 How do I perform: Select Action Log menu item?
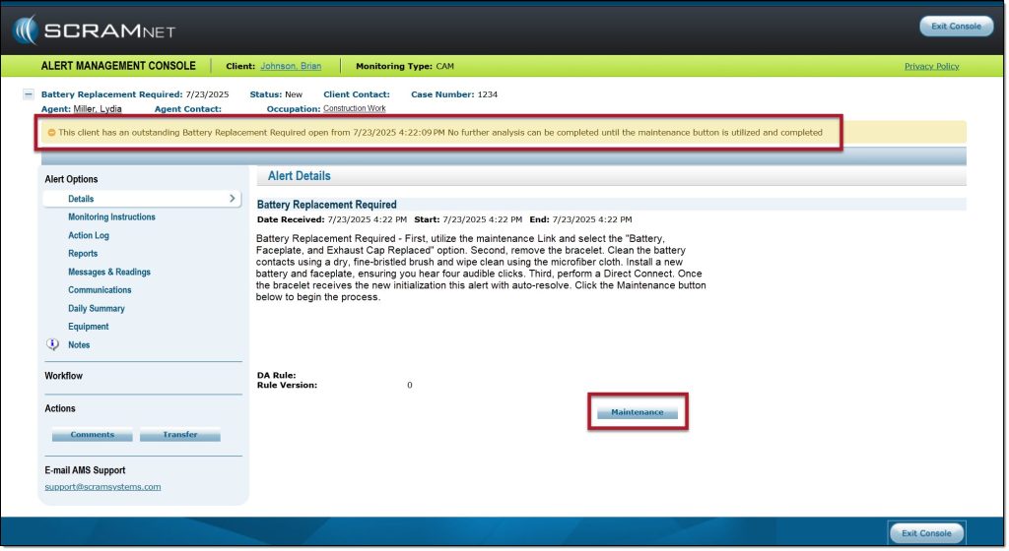point(89,235)
